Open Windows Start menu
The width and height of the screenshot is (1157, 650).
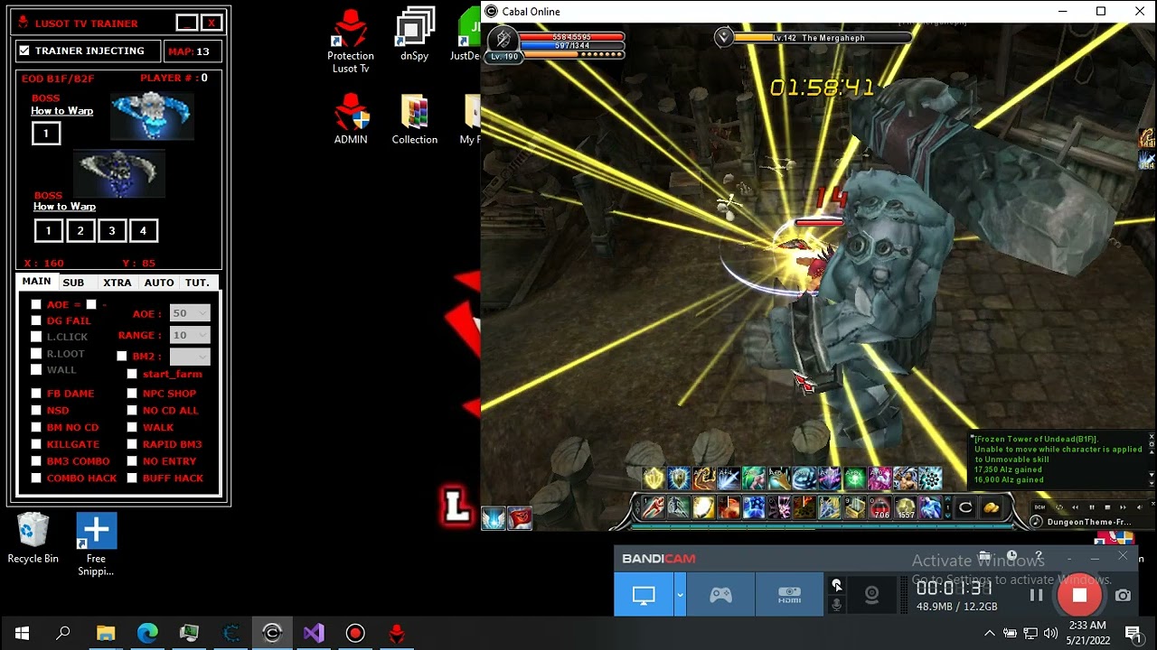point(22,633)
